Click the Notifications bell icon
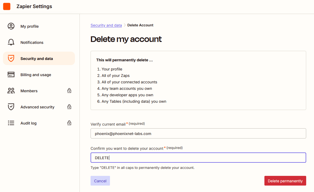The height and width of the screenshot is (192, 314). tap(11, 42)
